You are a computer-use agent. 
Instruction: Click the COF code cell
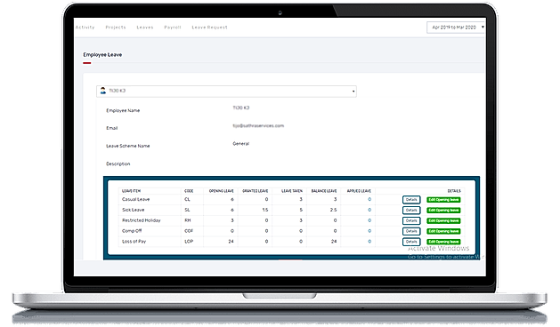[189, 231]
